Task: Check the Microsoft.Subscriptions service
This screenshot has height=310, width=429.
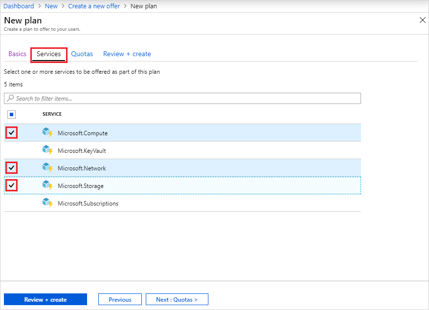Action: (x=11, y=203)
